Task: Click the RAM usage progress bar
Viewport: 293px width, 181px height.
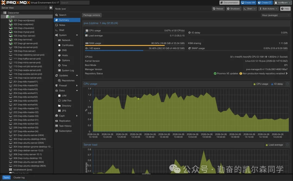Action: pyautogui.click(x=135, y=45)
